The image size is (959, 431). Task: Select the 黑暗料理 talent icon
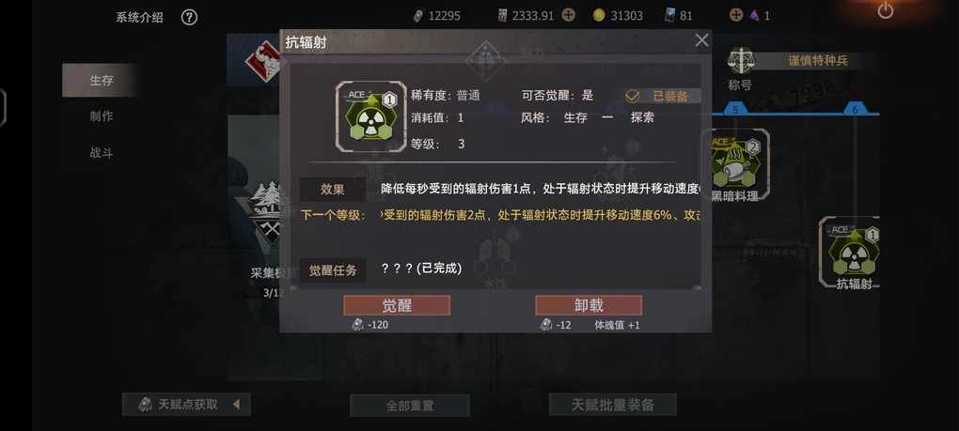pos(734,162)
